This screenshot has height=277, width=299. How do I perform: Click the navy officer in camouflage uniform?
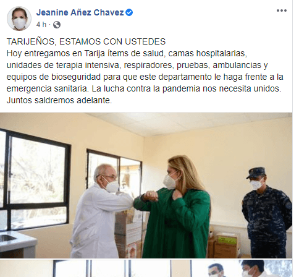[x=267, y=212]
